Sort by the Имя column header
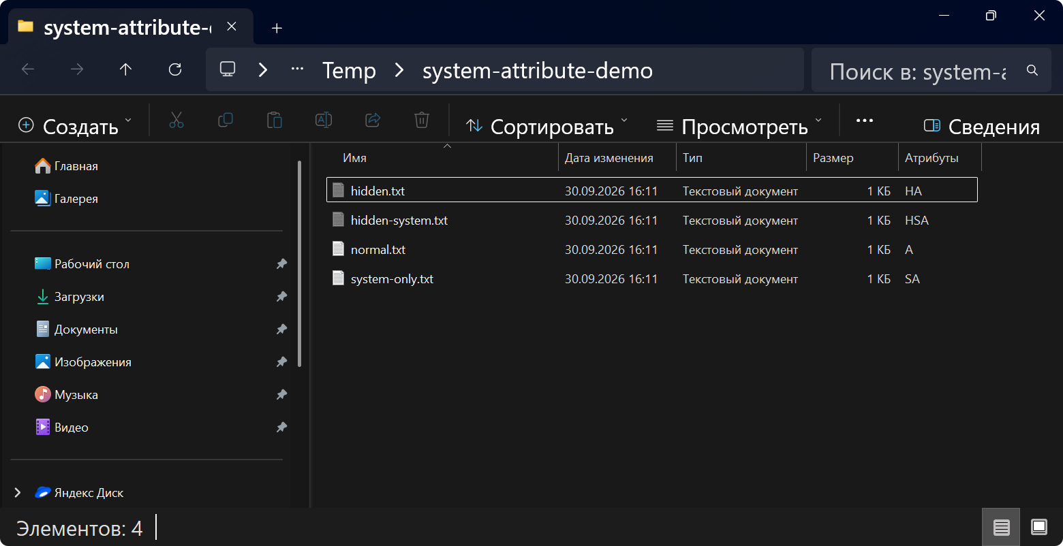Screen dimensions: 1063x546 [354, 158]
